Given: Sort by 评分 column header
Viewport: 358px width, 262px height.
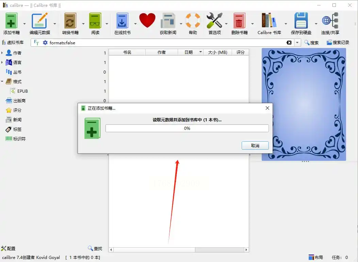Looking at the screenshot, I should tap(240, 52).
